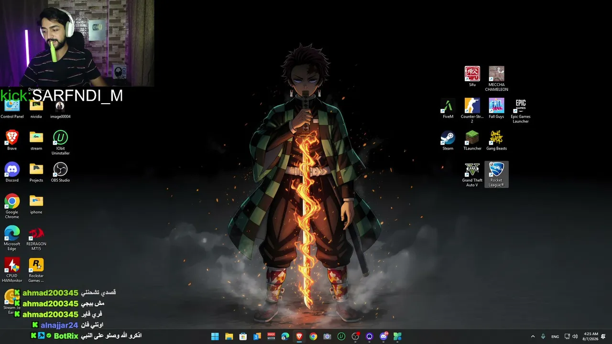The height and width of the screenshot is (344, 612).
Task: Open the stream folder on desktop
Action: pyautogui.click(x=36, y=140)
